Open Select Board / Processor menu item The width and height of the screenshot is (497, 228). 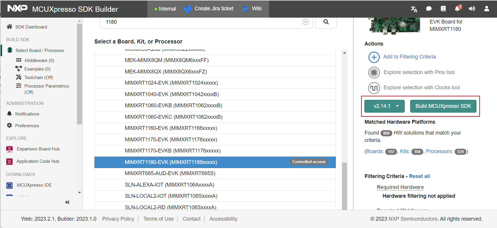click(x=40, y=51)
